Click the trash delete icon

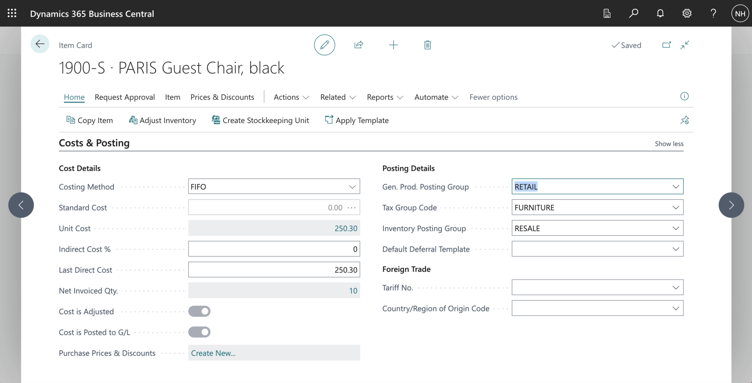point(428,45)
